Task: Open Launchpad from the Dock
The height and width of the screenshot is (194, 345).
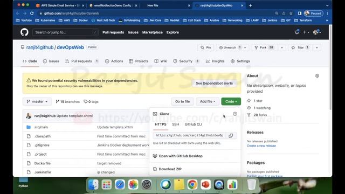Action: pos(107,184)
